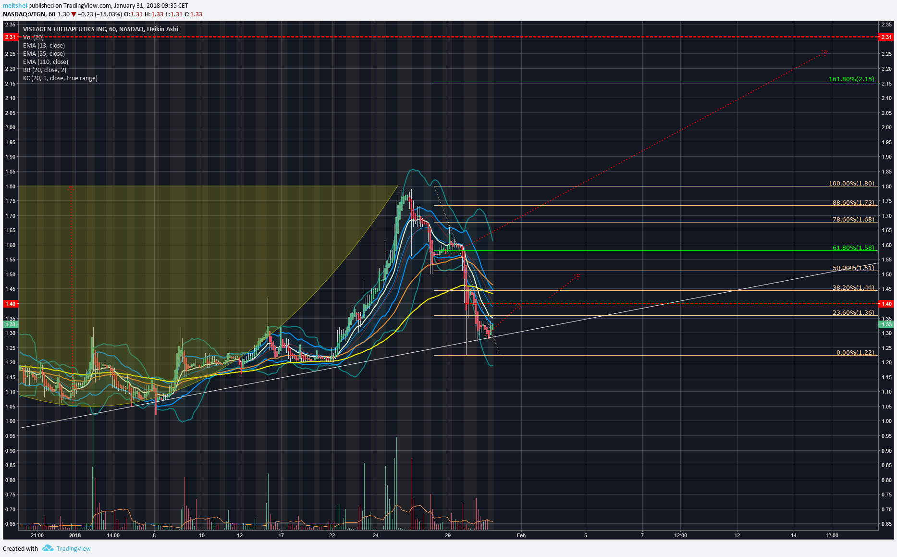Click the 78.60%(1.68) Fibonacci label
Screen dimensions: 897x557
point(853,219)
